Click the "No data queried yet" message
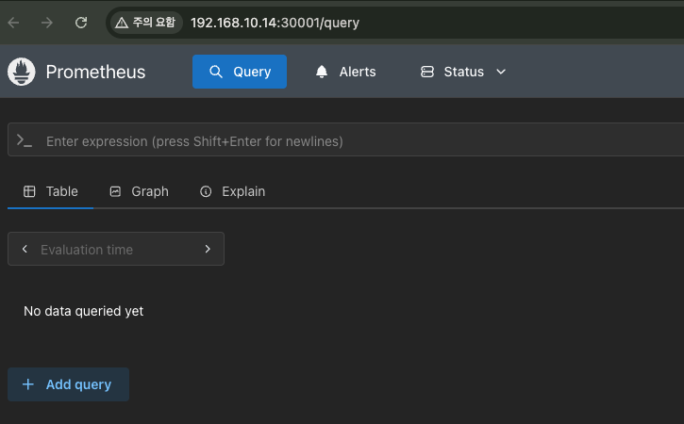 click(83, 311)
